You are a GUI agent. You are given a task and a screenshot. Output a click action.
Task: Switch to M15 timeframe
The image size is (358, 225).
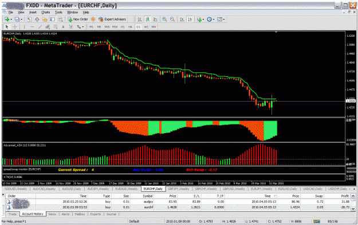[107, 27]
